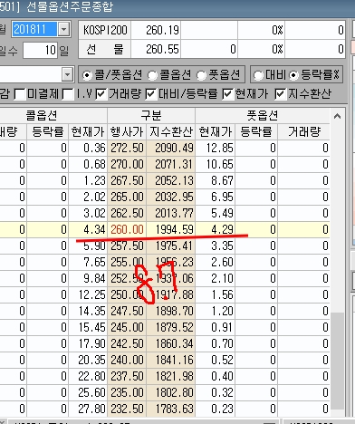
Task: Expand the empty combo box below days field
Action: click(x=68, y=74)
